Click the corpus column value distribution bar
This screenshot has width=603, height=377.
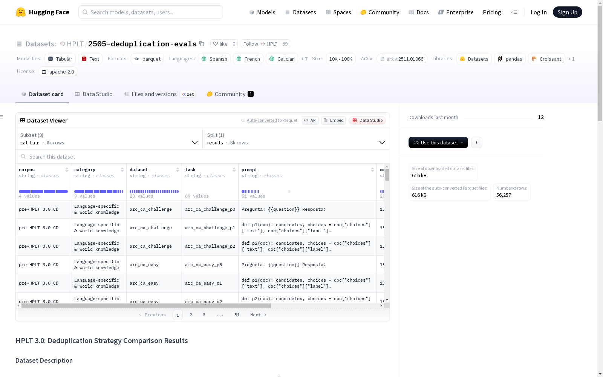click(x=43, y=192)
